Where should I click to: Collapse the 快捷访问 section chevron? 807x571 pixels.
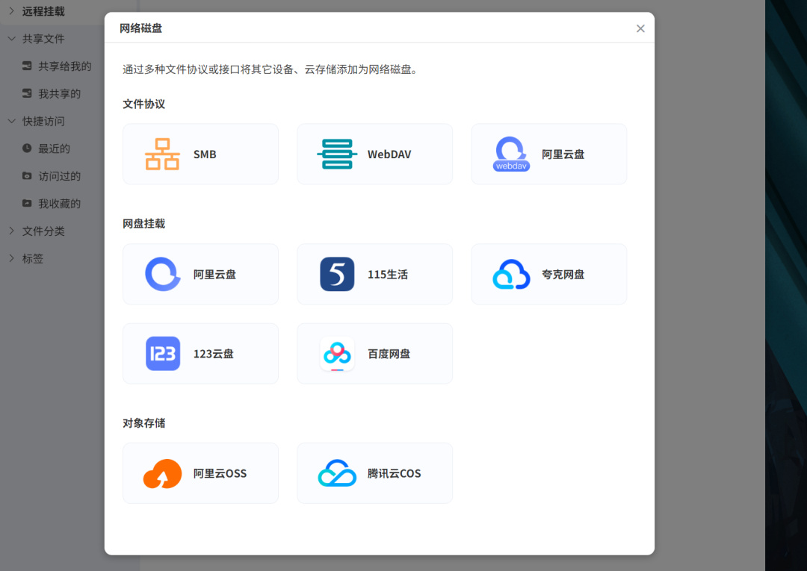tap(12, 121)
